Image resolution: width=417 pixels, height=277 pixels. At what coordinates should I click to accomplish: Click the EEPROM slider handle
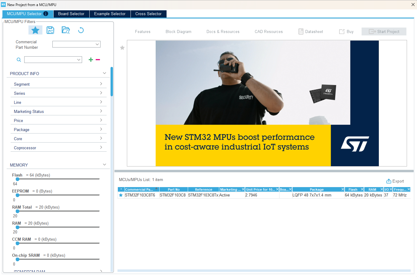pyautogui.click(x=18, y=195)
